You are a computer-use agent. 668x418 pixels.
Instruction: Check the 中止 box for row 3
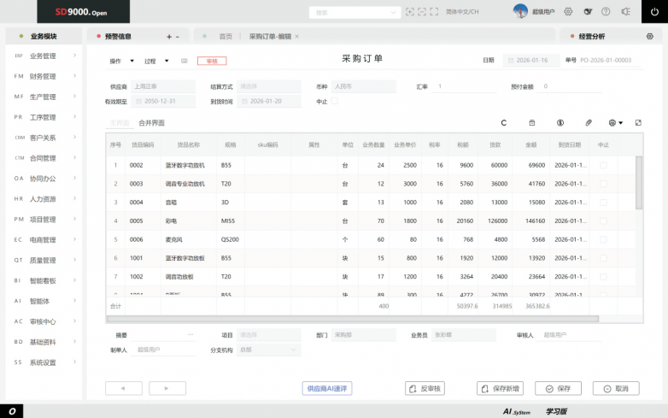[x=603, y=203]
